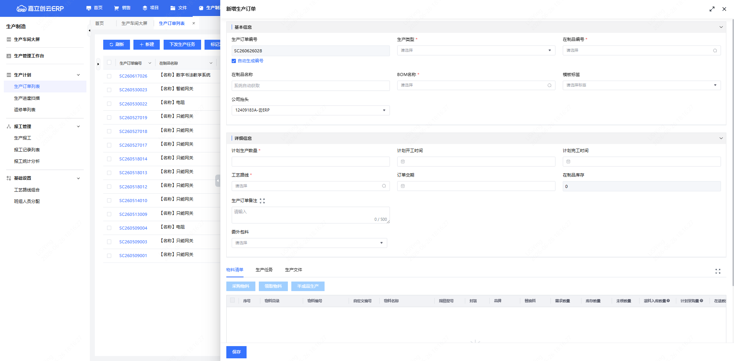Screen dimensions: 734x361
Task: Open 销售 in top navigation
Action: [x=122, y=8]
